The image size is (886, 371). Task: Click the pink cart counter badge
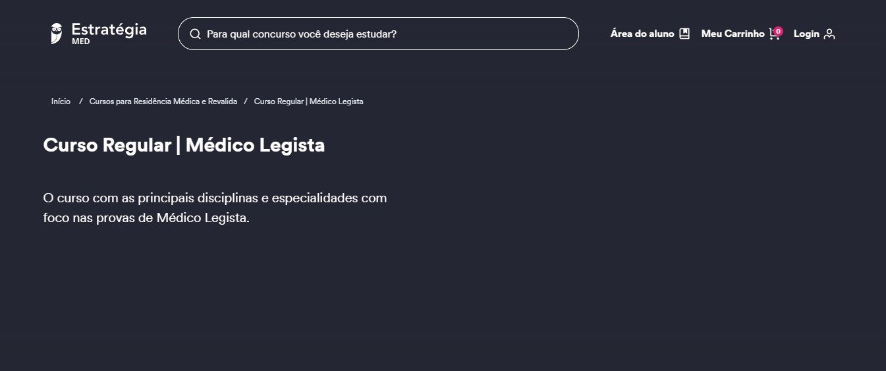pyautogui.click(x=779, y=30)
